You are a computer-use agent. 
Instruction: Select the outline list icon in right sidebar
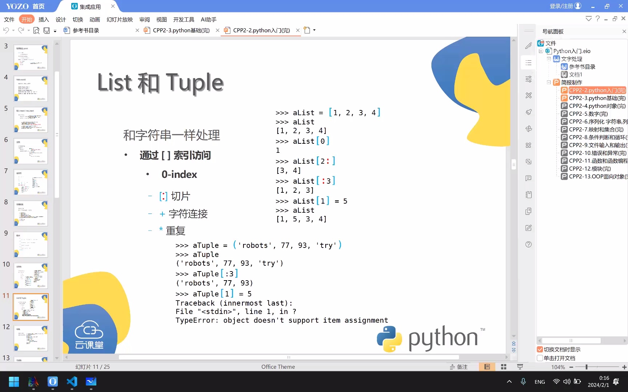click(x=528, y=62)
